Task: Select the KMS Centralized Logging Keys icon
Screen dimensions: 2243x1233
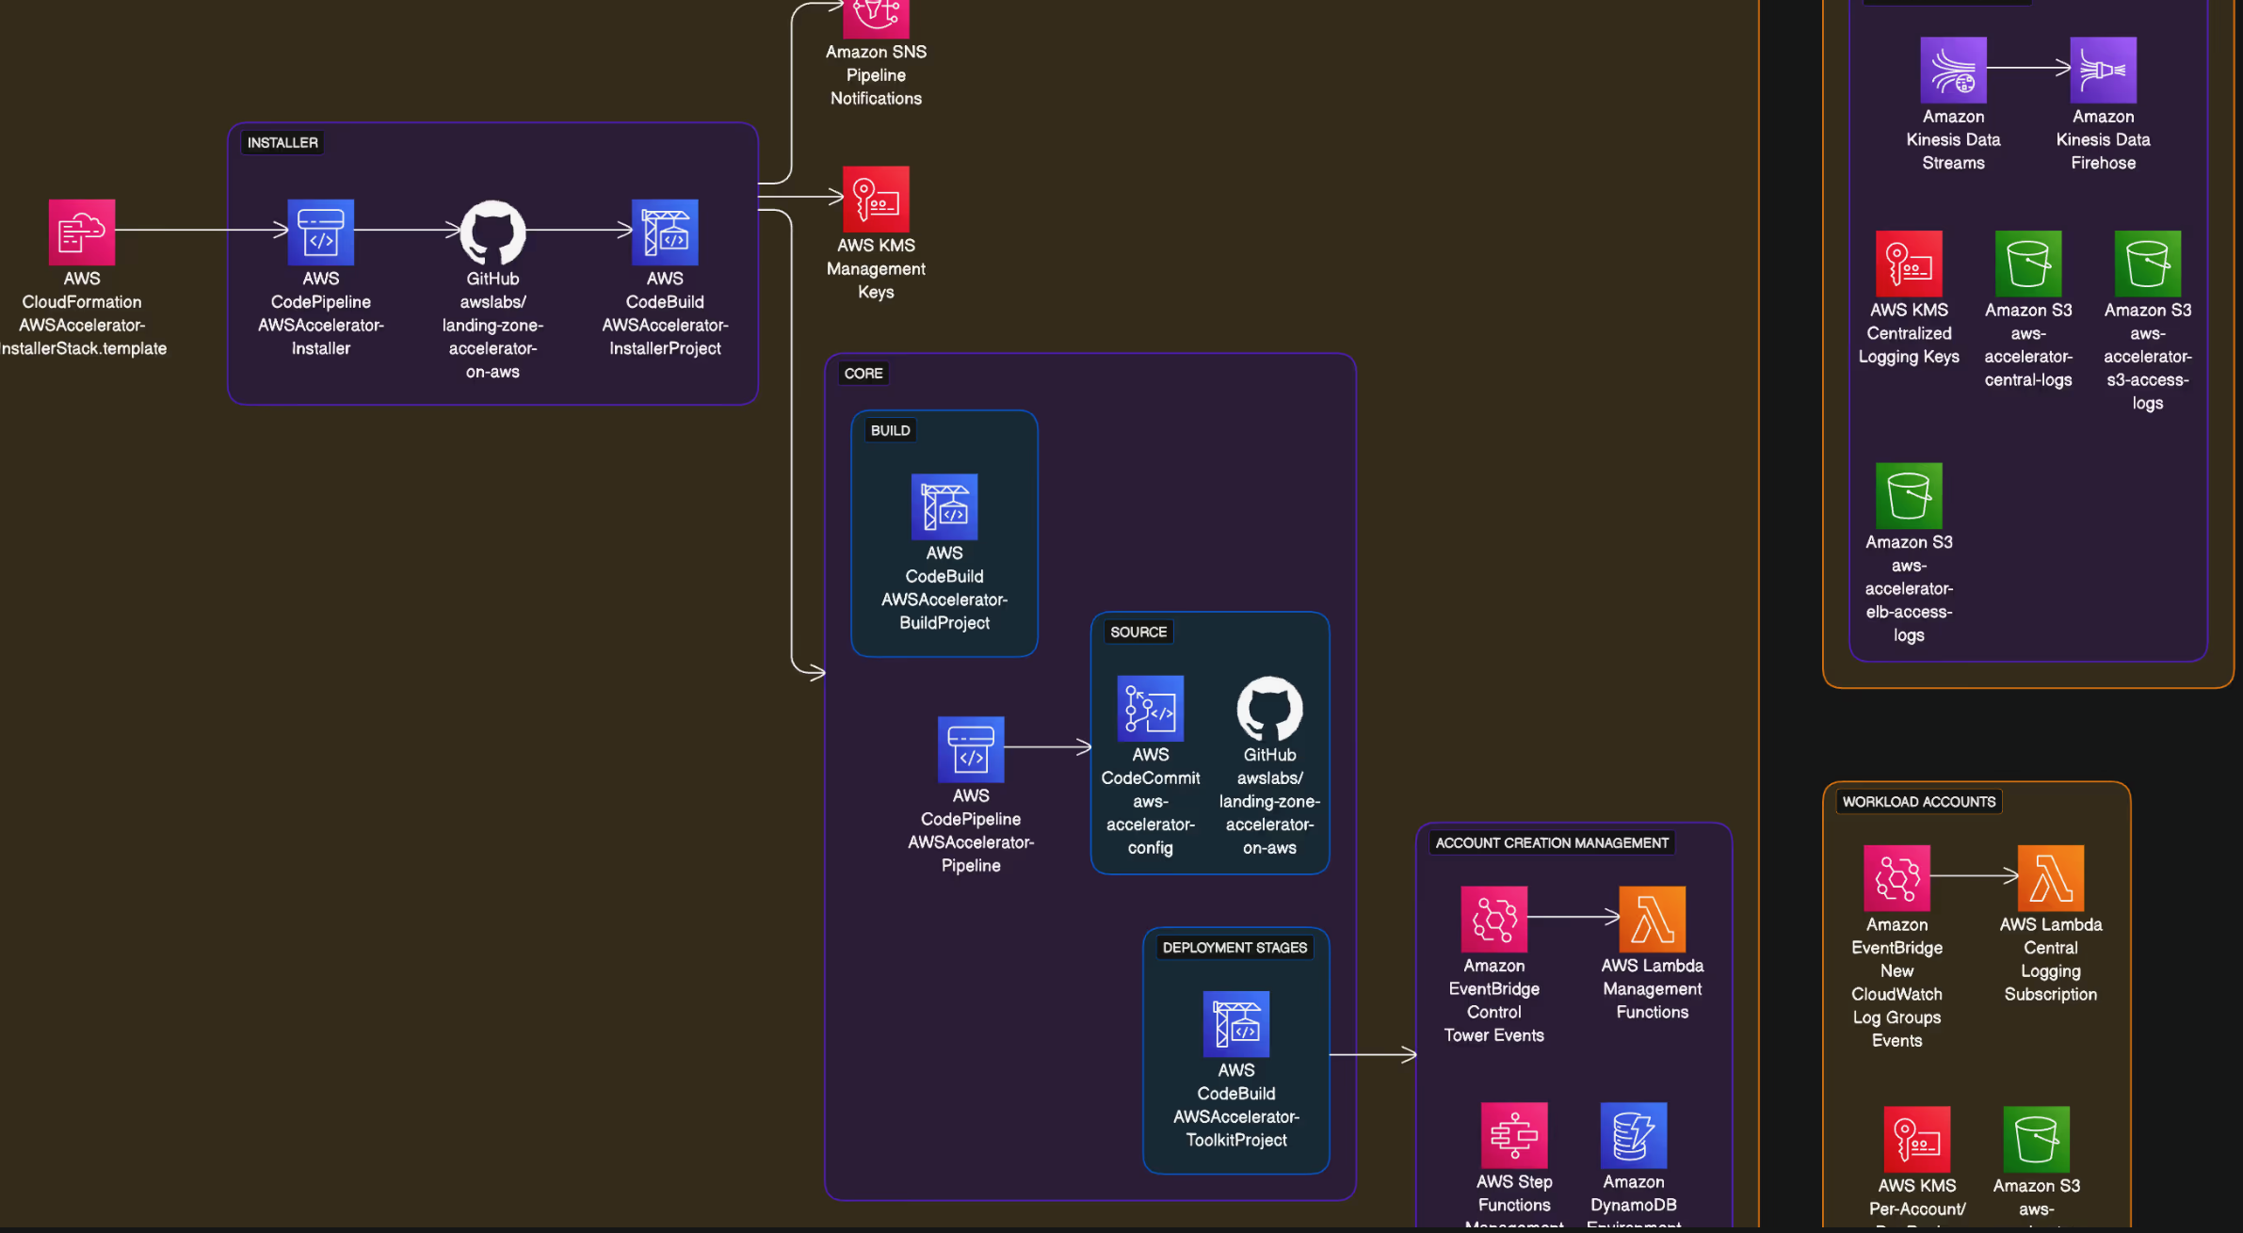Action: (x=1909, y=264)
